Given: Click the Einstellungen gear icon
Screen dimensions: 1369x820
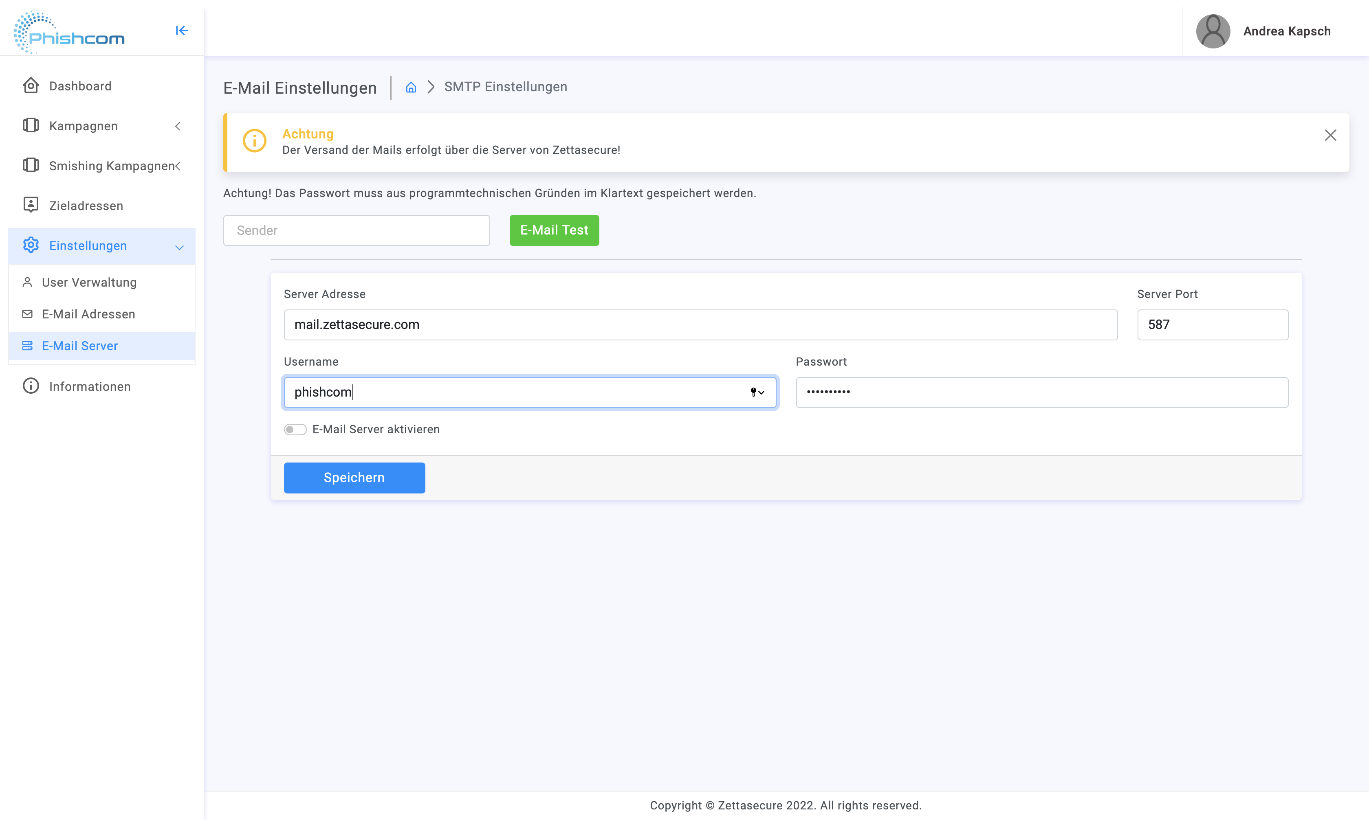Looking at the screenshot, I should pos(31,245).
